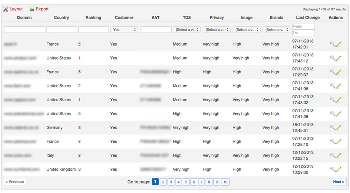The height and width of the screenshot is (193, 350).
Task: Edit pencil for row changed 17:41:38
Action: pyautogui.click(x=338, y=114)
